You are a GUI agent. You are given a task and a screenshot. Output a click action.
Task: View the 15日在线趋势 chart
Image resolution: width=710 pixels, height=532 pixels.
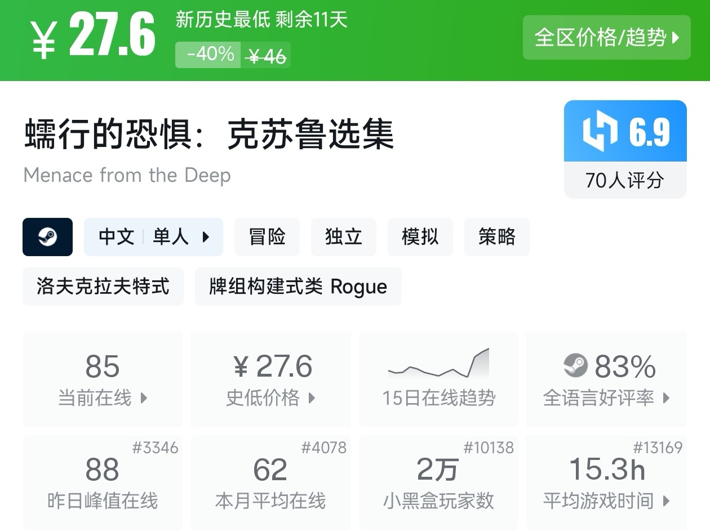point(439,379)
